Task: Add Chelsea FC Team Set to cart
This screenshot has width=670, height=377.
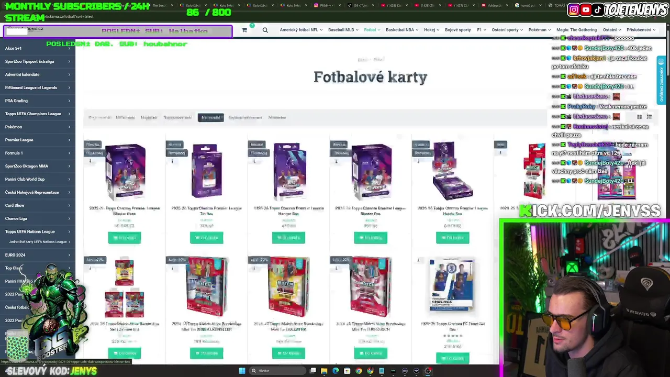Action: (x=453, y=358)
